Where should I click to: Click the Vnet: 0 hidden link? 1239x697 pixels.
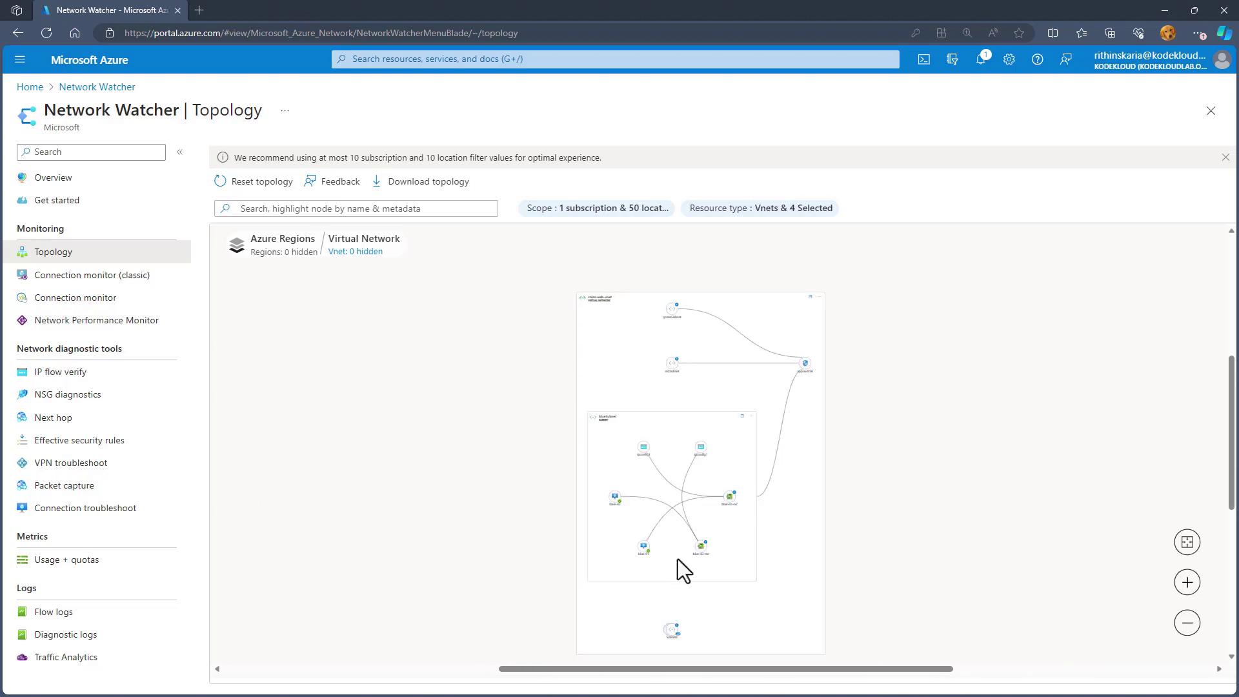(x=355, y=252)
